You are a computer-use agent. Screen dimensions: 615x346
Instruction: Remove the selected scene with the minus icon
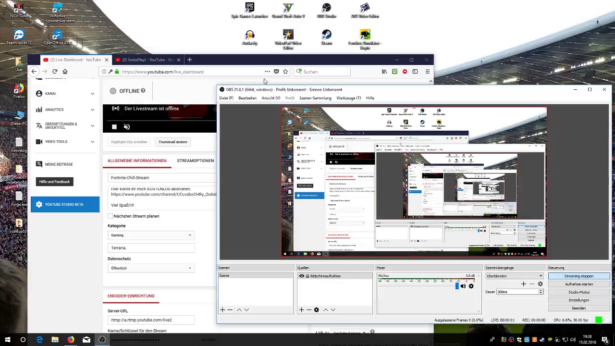[x=230, y=310]
